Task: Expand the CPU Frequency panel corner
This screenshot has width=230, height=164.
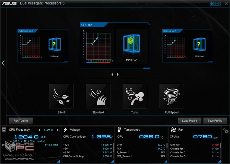Action: tap(59, 161)
